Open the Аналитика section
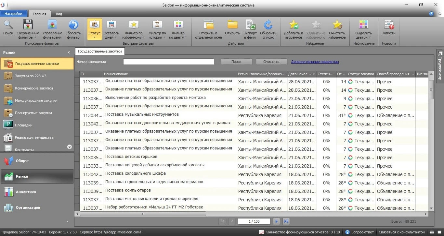This screenshot has height=236, width=444. point(37,192)
